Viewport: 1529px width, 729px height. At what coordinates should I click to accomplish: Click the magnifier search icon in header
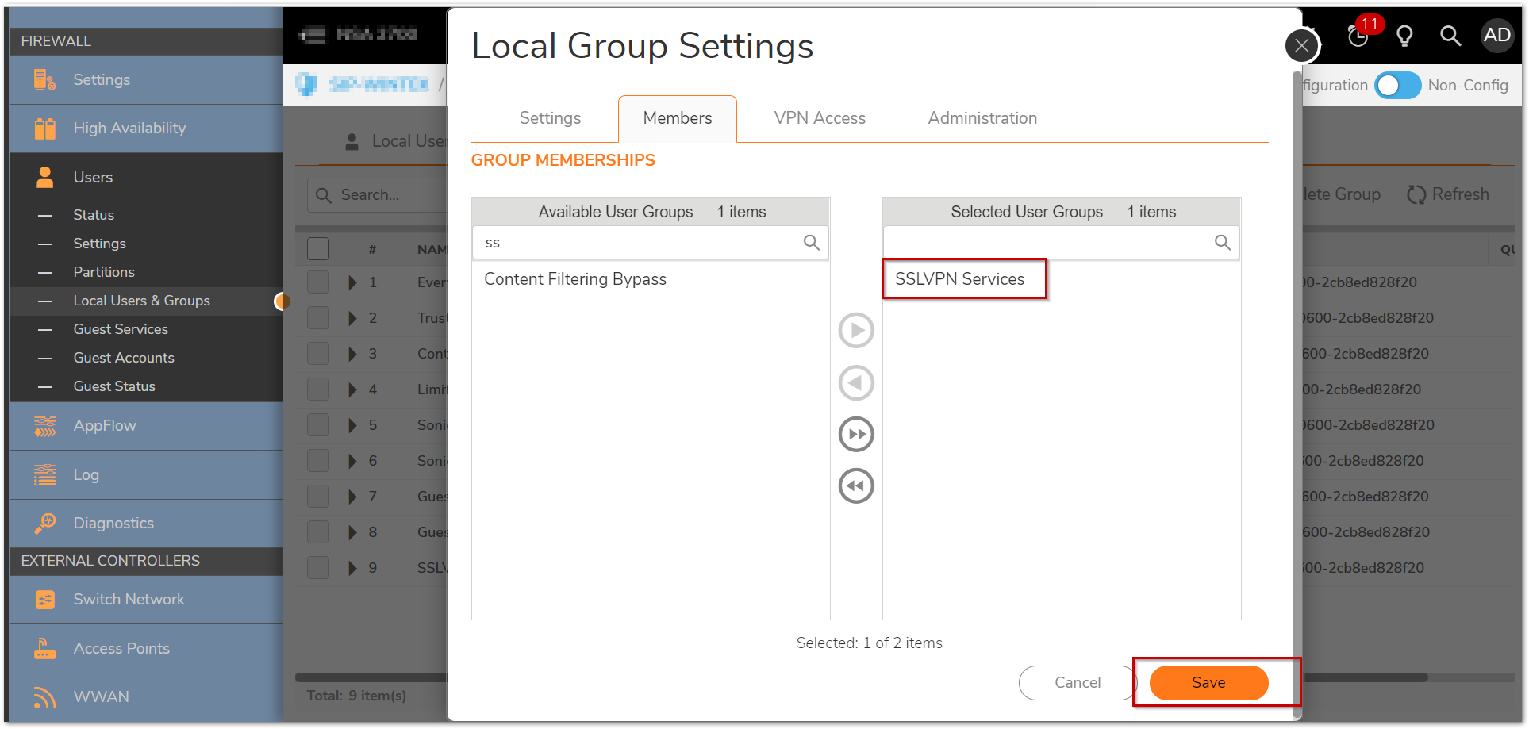tap(1450, 36)
